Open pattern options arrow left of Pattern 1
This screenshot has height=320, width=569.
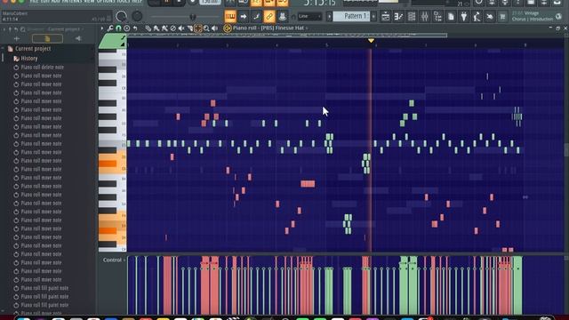pyautogui.click(x=329, y=16)
